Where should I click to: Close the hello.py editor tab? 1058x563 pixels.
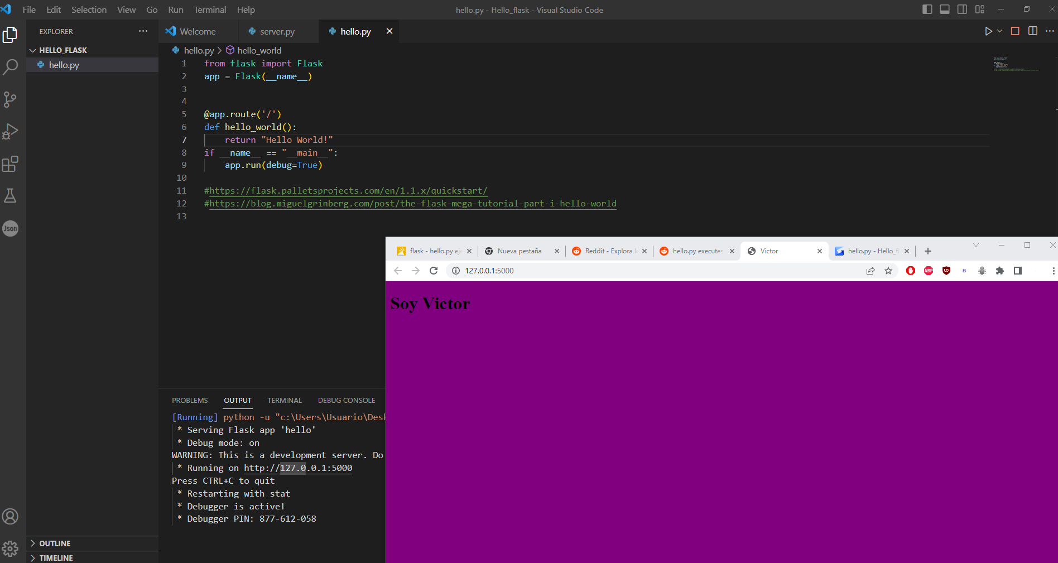(389, 31)
